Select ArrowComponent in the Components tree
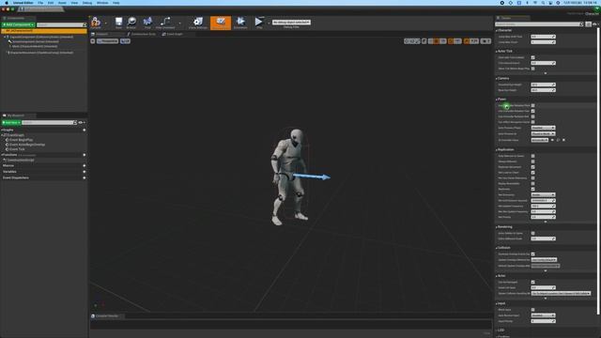The width and height of the screenshot is (601, 338). click(35, 41)
